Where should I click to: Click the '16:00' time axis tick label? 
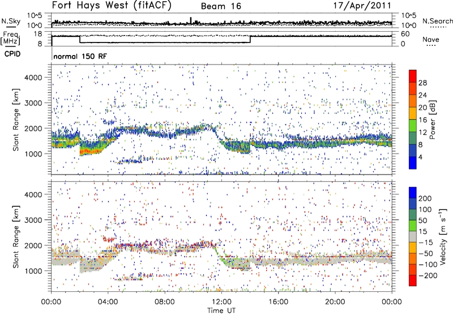click(x=278, y=302)
